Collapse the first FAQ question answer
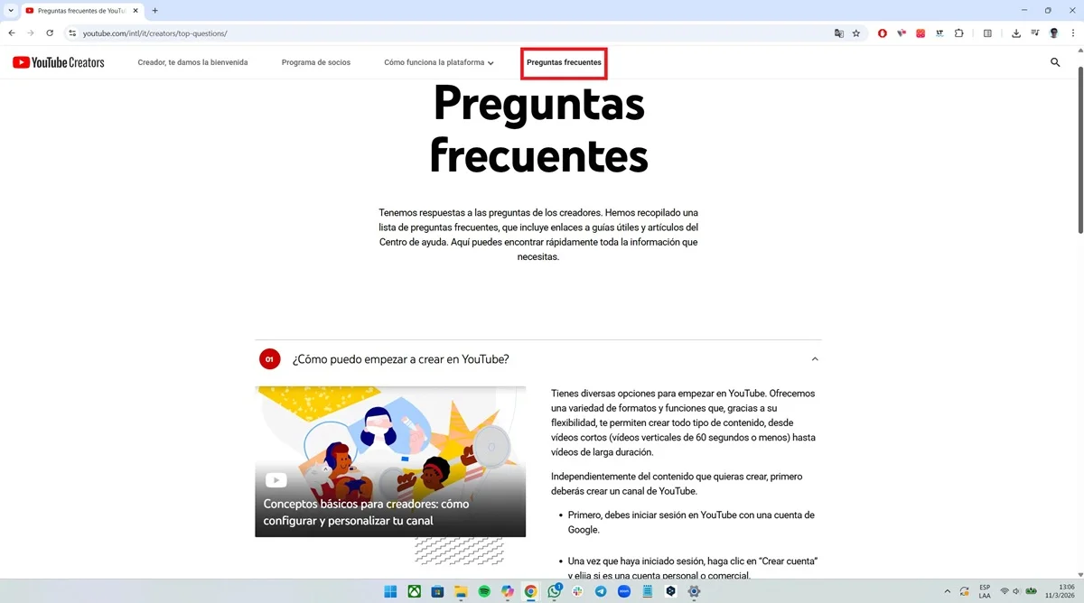This screenshot has height=603, width=1084. click(815, 358)
